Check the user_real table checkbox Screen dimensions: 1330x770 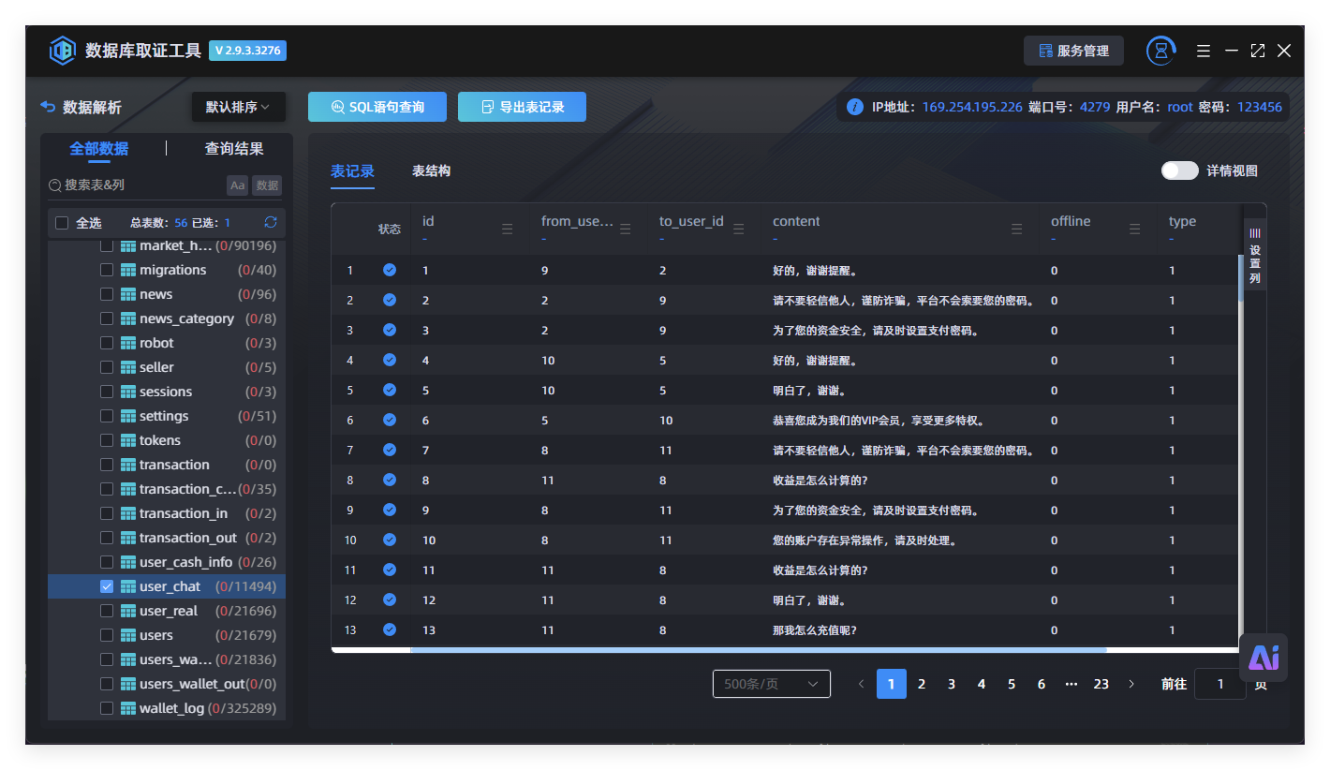[107, 611]
